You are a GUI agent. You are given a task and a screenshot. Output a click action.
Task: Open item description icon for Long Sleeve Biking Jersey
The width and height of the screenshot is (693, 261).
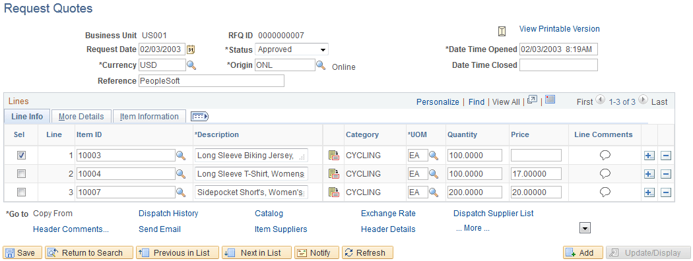point(334,156)
